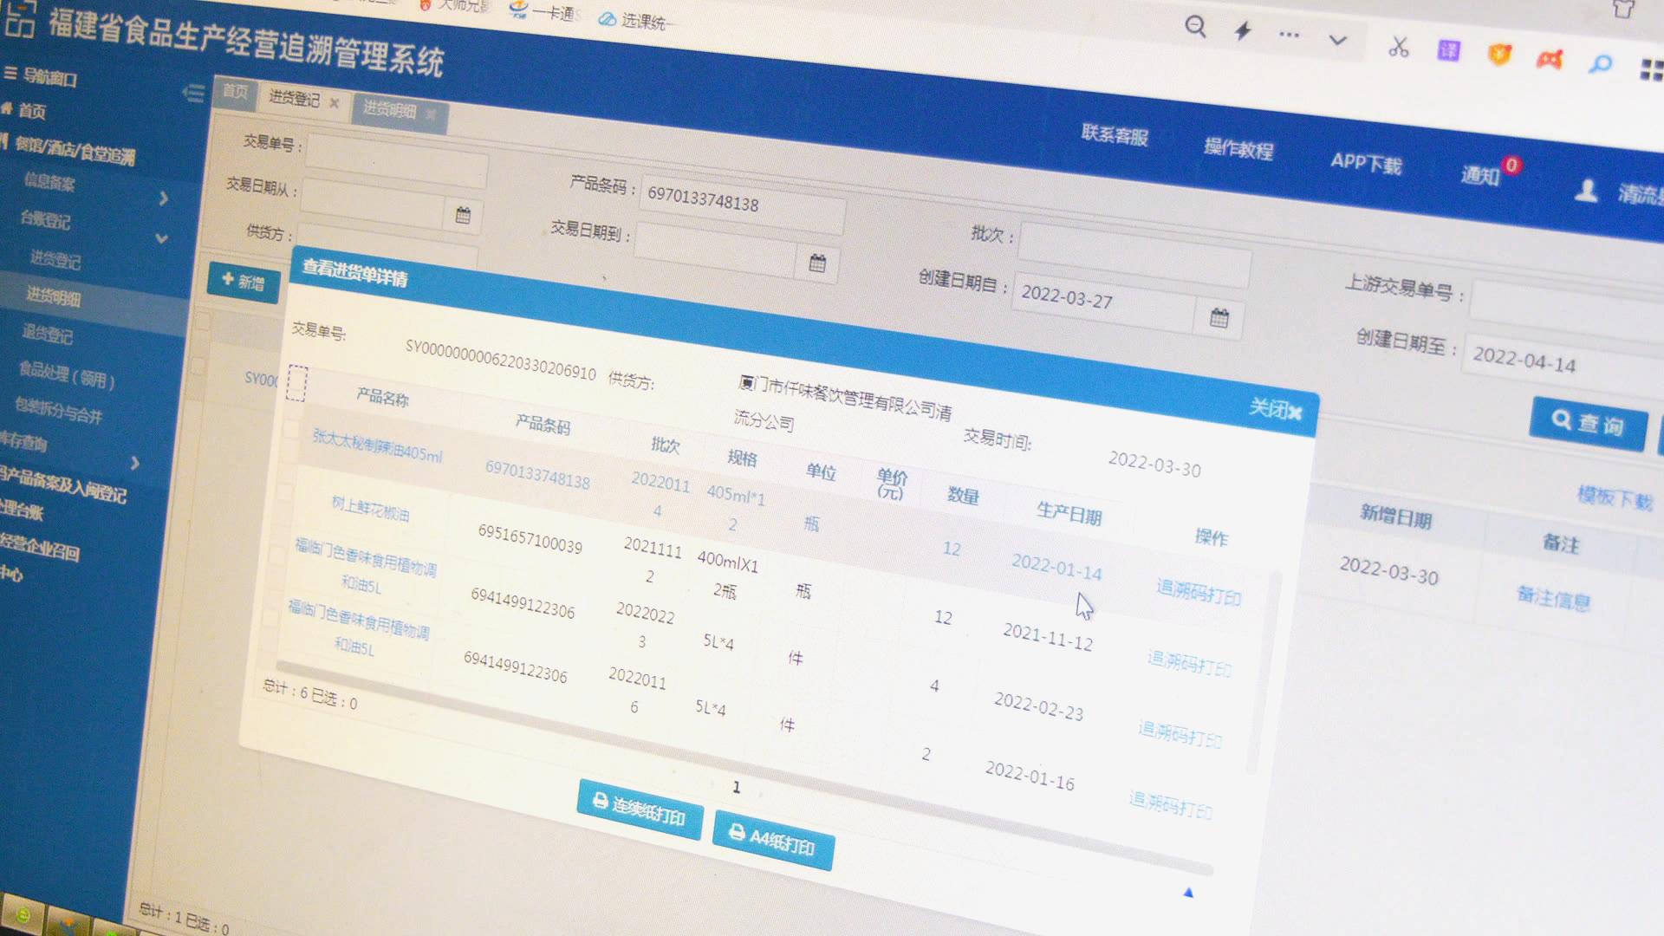Open 经营企业召回 in sidebar
Screen dimensions: 1664x936
coord(39,547)
